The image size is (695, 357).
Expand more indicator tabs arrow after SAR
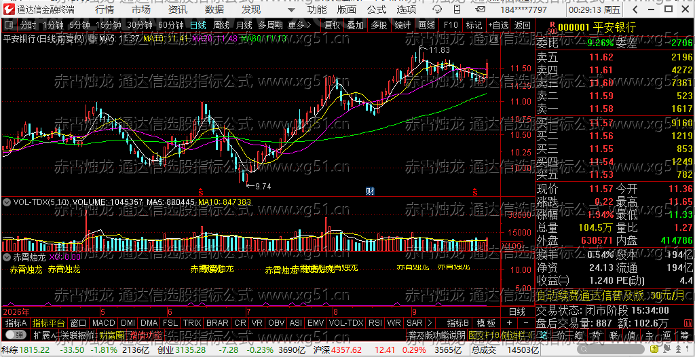point(429,323)
